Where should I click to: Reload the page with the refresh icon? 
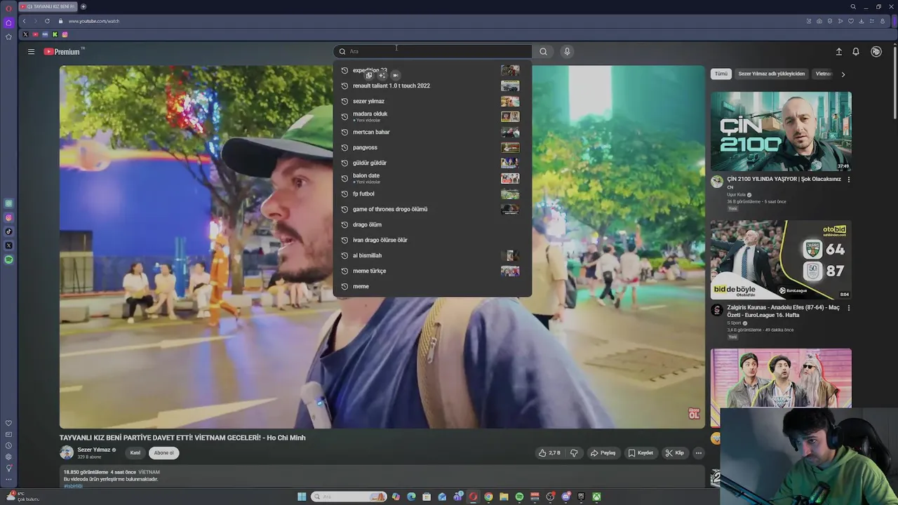47,21
